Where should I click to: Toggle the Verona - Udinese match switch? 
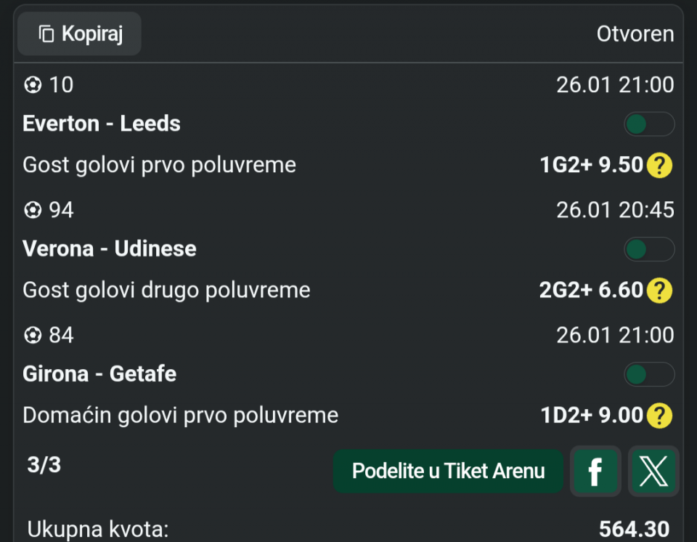tap(648, 249)
